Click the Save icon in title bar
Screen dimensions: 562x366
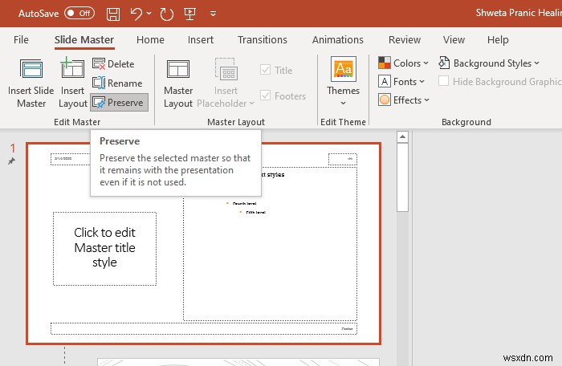[114, 14]
